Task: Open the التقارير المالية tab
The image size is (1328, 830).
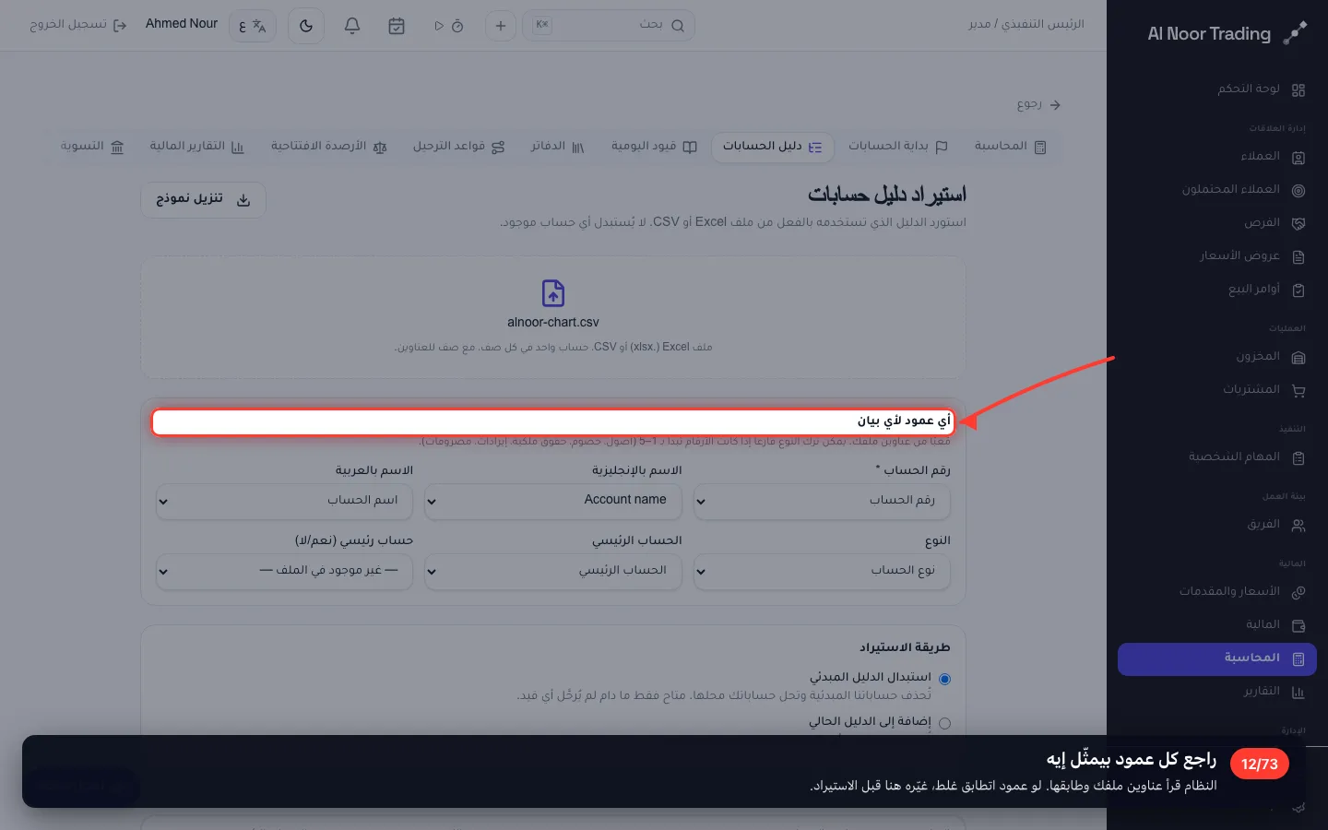Action: [196, 147]
